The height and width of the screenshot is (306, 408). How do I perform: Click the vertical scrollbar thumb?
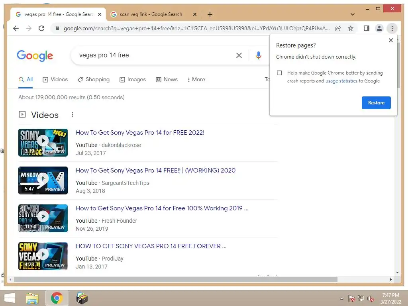(398, 65)
